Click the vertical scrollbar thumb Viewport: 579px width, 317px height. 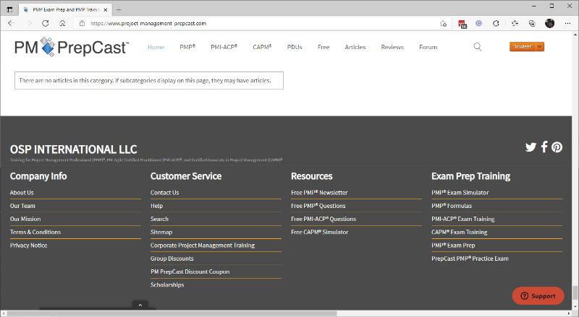click(575, 293)
